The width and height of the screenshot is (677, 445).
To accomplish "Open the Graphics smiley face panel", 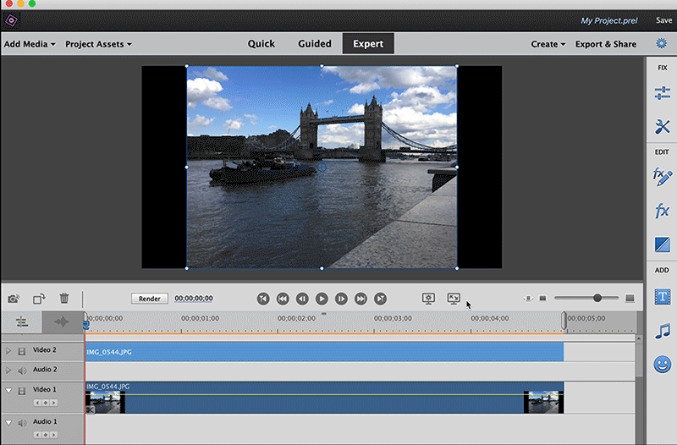I will pyautogui.click(x=662, y=364).
